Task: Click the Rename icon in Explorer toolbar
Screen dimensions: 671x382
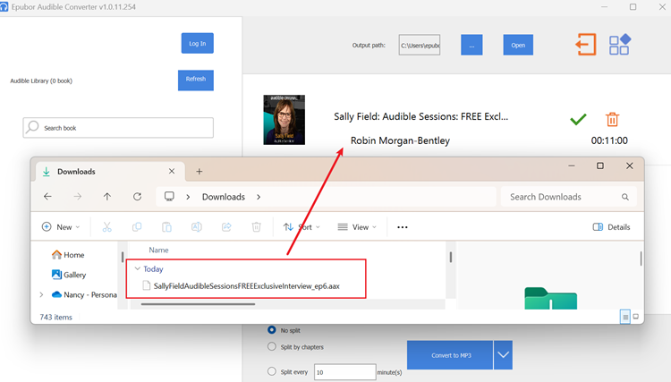Action: 197,226
